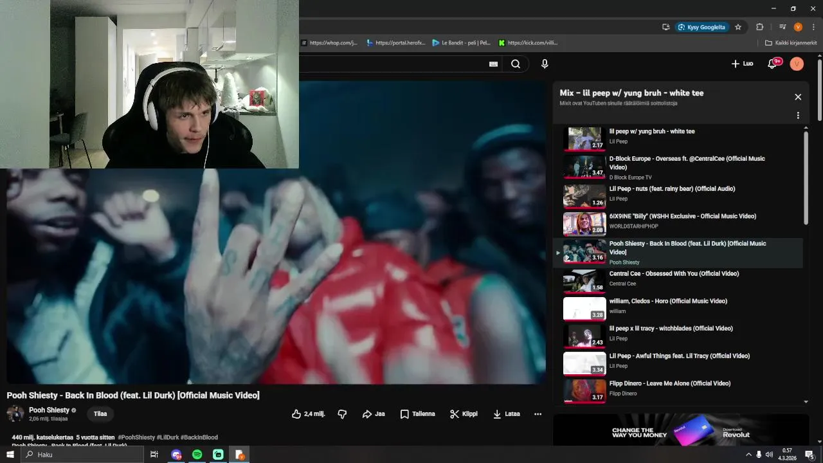Open more actions ellipsis below video
Screen dimensions: 823x463
pos(538,414)
